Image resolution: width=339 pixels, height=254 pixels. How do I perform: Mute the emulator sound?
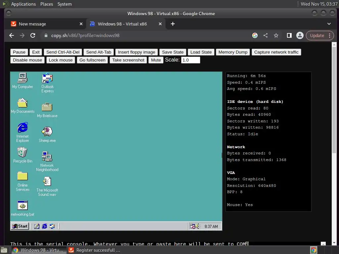[x=156, y=60]
